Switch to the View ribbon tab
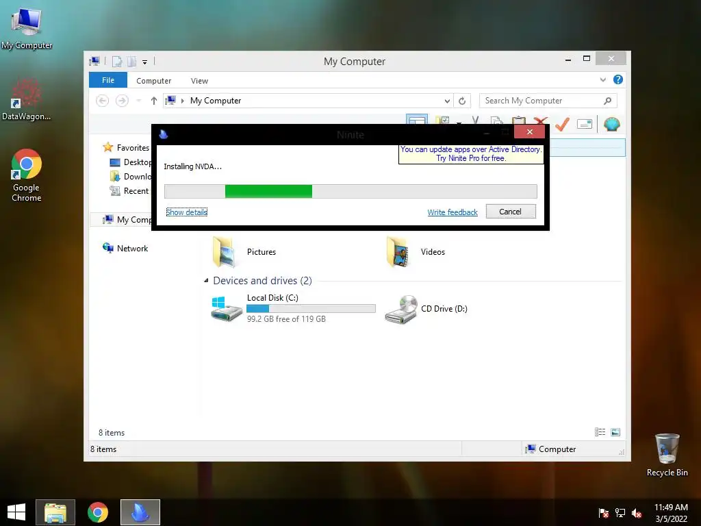This screenshot has height=526, width=701. (x=199, y=81)
